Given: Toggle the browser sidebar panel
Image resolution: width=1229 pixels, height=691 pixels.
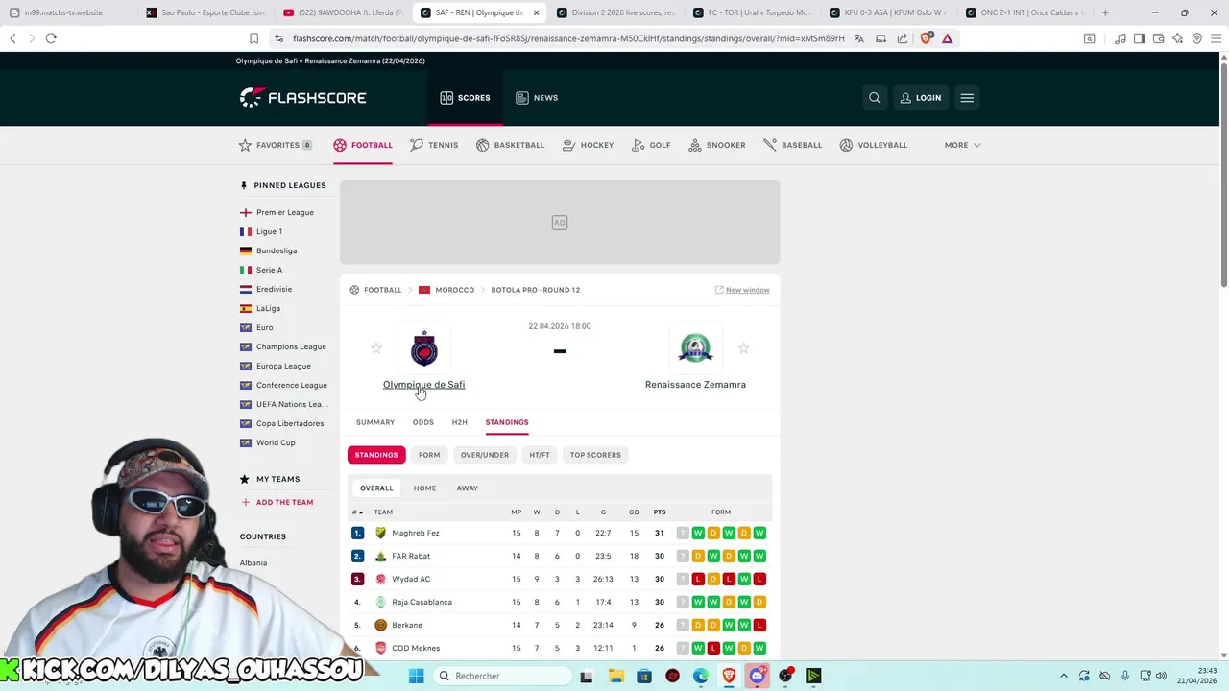Looking at the screenshot, I should [1139, 38].
